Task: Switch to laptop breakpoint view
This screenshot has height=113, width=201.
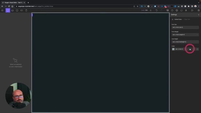Action: [x=13, y=10]
